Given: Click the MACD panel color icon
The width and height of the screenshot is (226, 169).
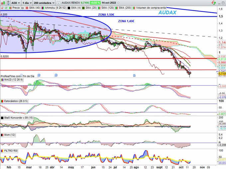Looking at the screenshot, I should coord(2,80).
